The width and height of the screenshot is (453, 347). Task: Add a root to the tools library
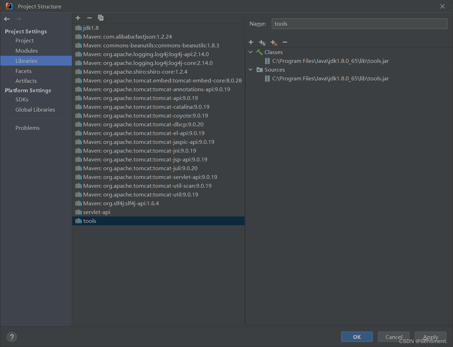click(x=251, y=42)
